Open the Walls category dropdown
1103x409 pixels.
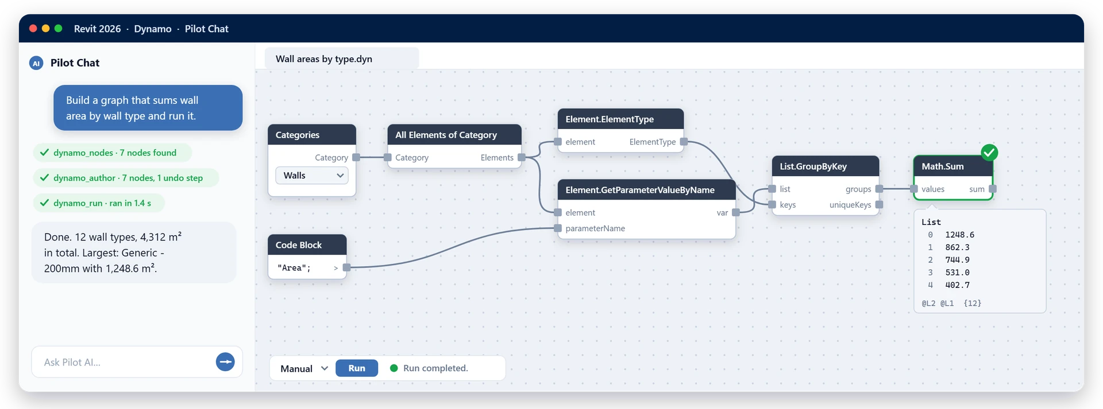click(x=312, y=176)
